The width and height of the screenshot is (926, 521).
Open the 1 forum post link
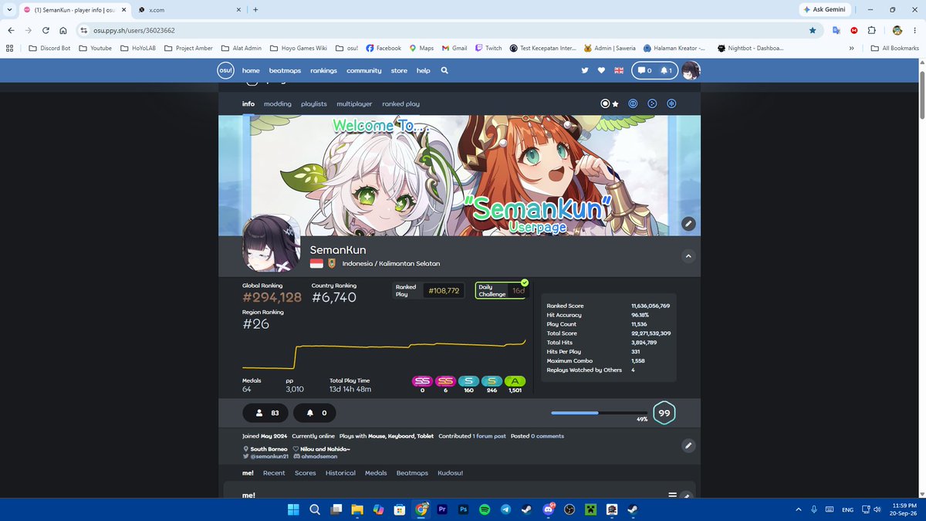(489, 436)
